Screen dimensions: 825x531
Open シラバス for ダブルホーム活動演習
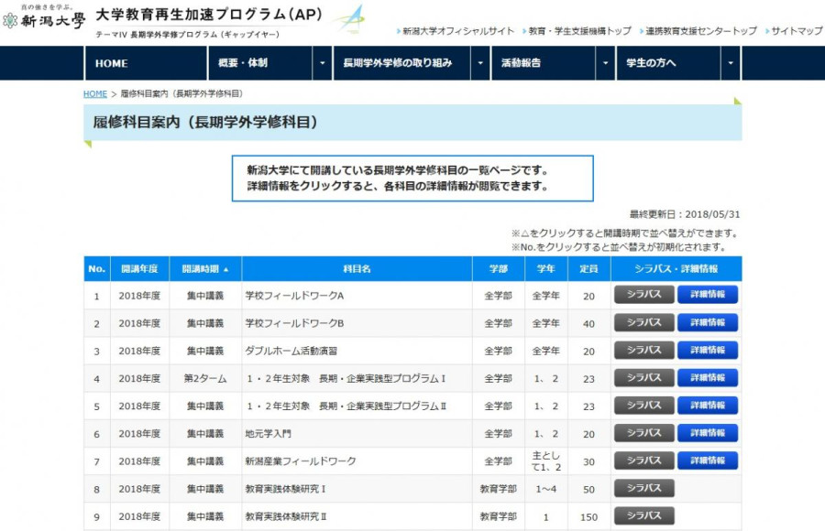click(x=644, y=350)
